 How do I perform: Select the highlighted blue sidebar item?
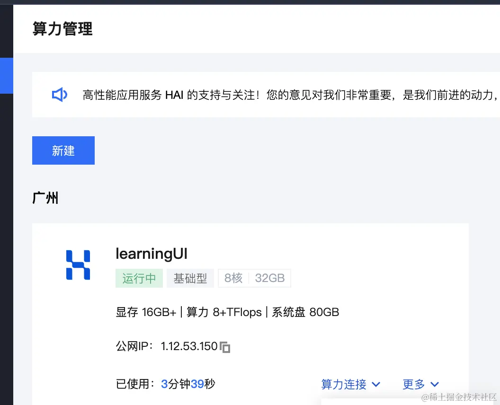coord(6,76)
